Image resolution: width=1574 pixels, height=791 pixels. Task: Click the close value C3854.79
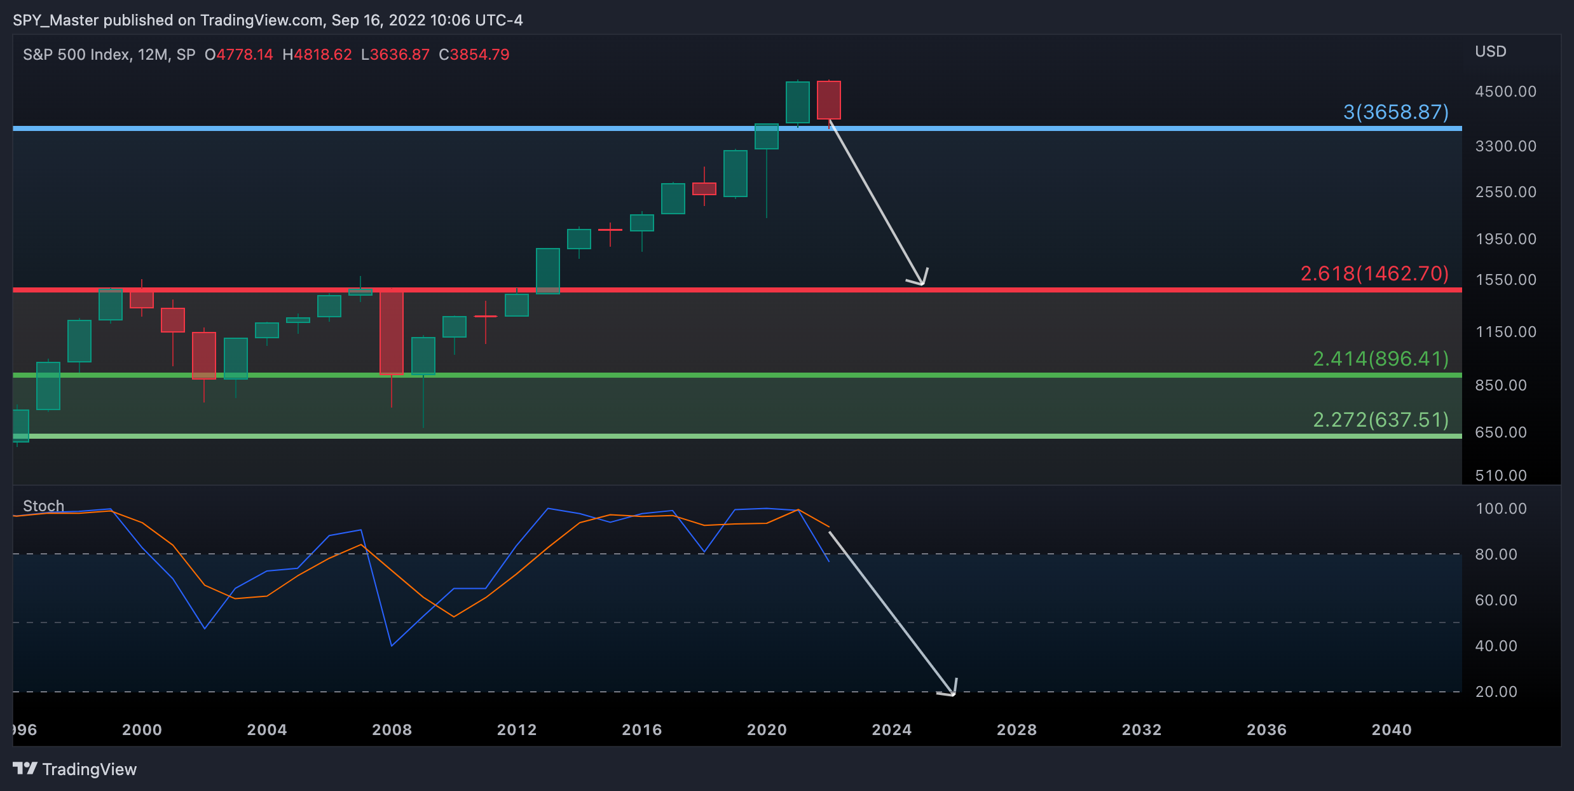(x=474, y=55)
